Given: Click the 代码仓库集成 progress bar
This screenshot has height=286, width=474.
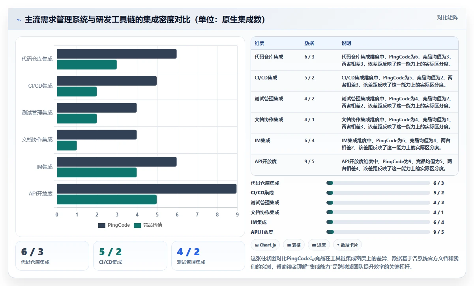Looking at the screenshot, I should point(378,183).
